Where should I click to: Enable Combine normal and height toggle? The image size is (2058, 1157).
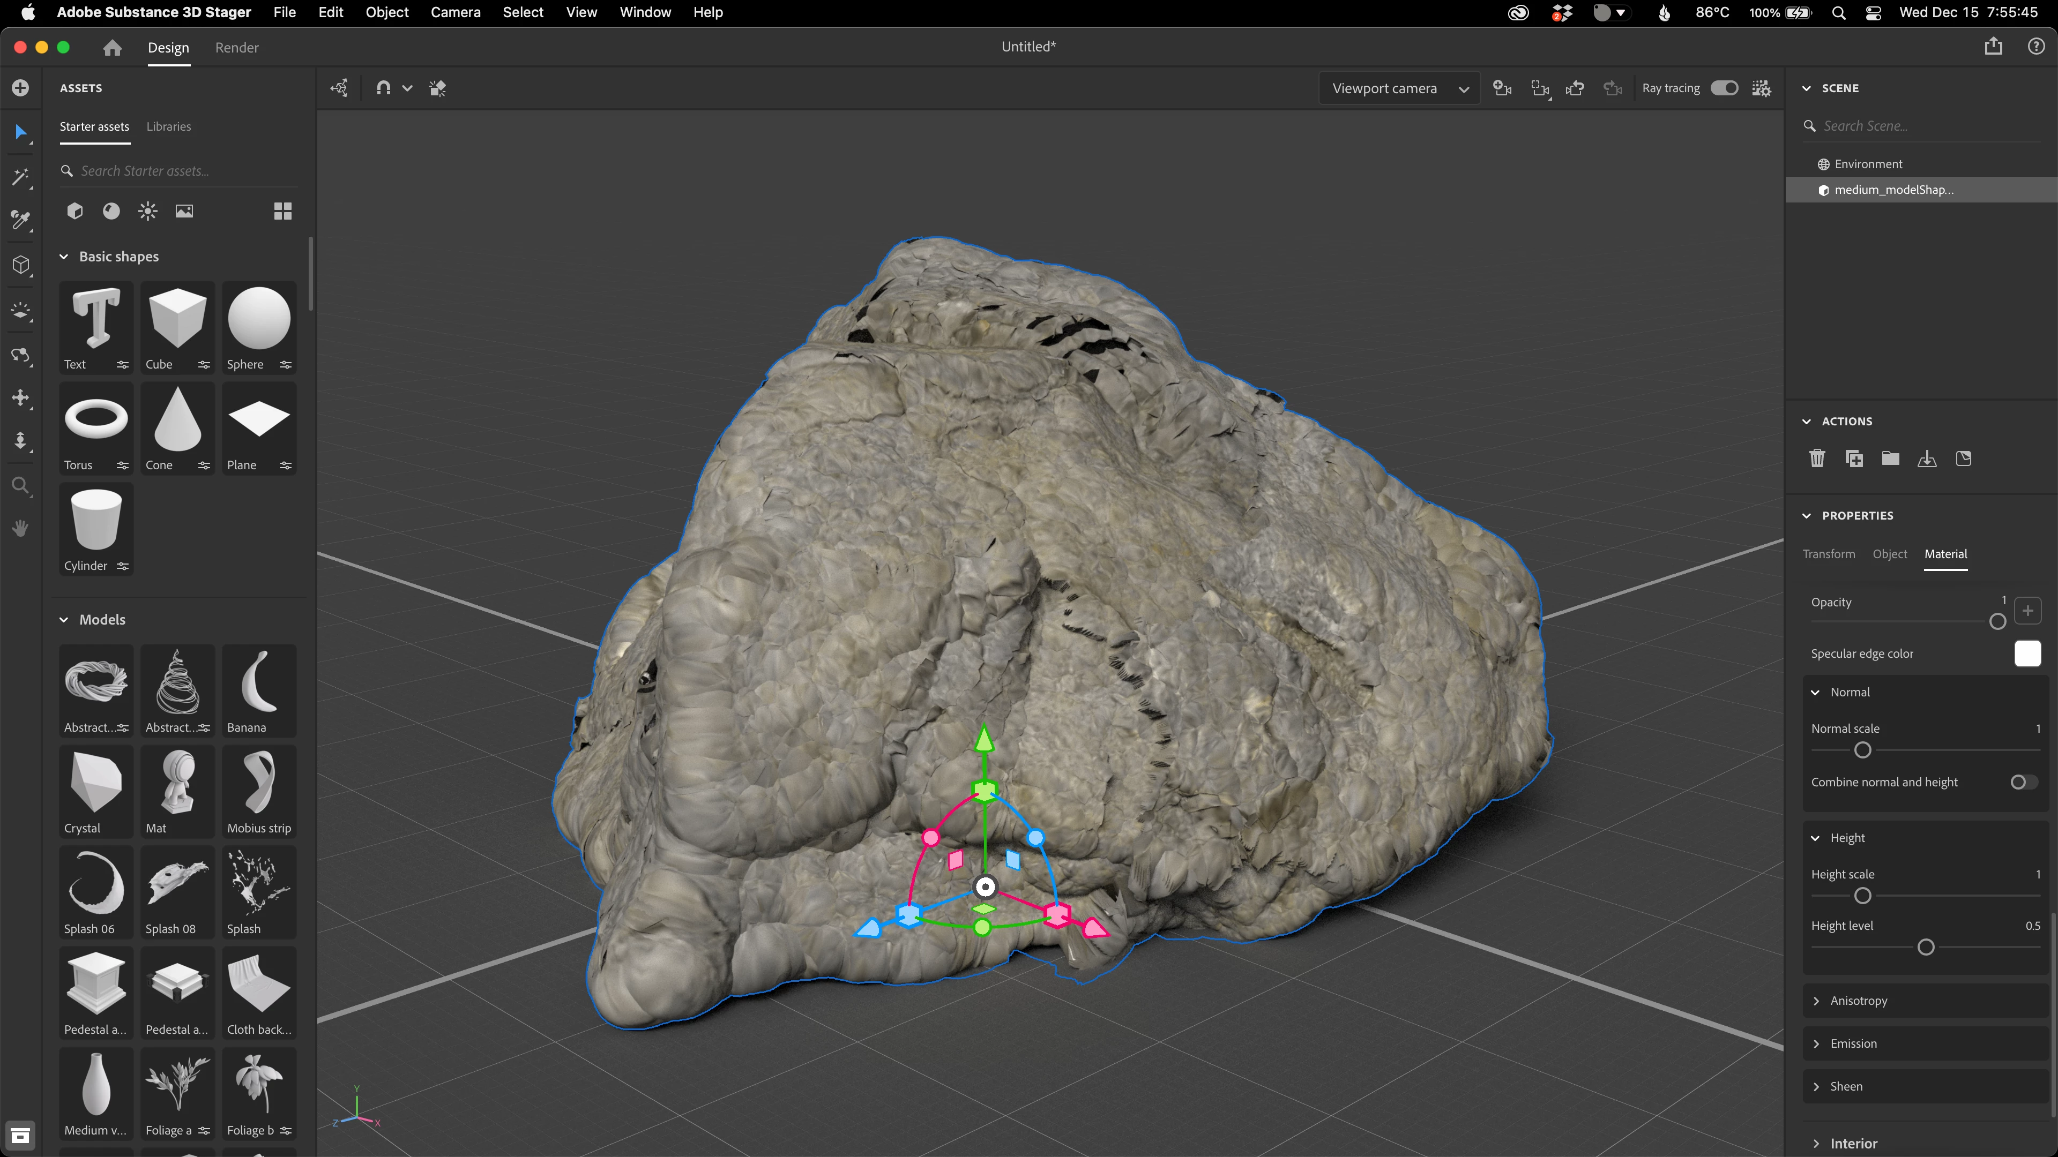coord(2023,783)
